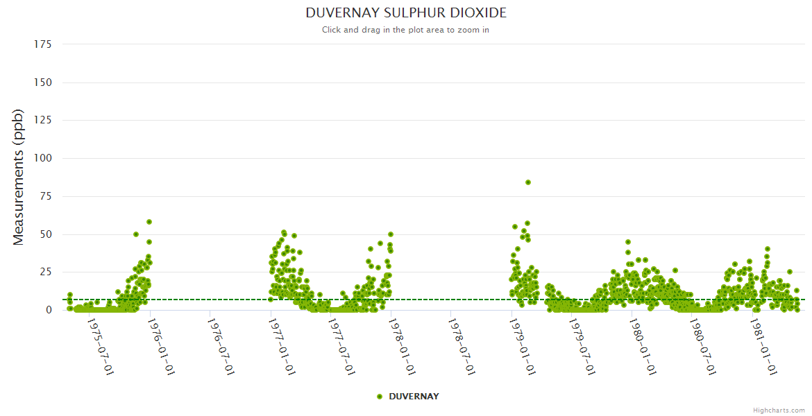812x416 pixels.
Task: Click the green DUVERNAY legend marker
Action: point(380,397)
